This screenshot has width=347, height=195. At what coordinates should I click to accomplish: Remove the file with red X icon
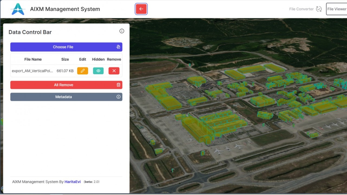[114, 71]
